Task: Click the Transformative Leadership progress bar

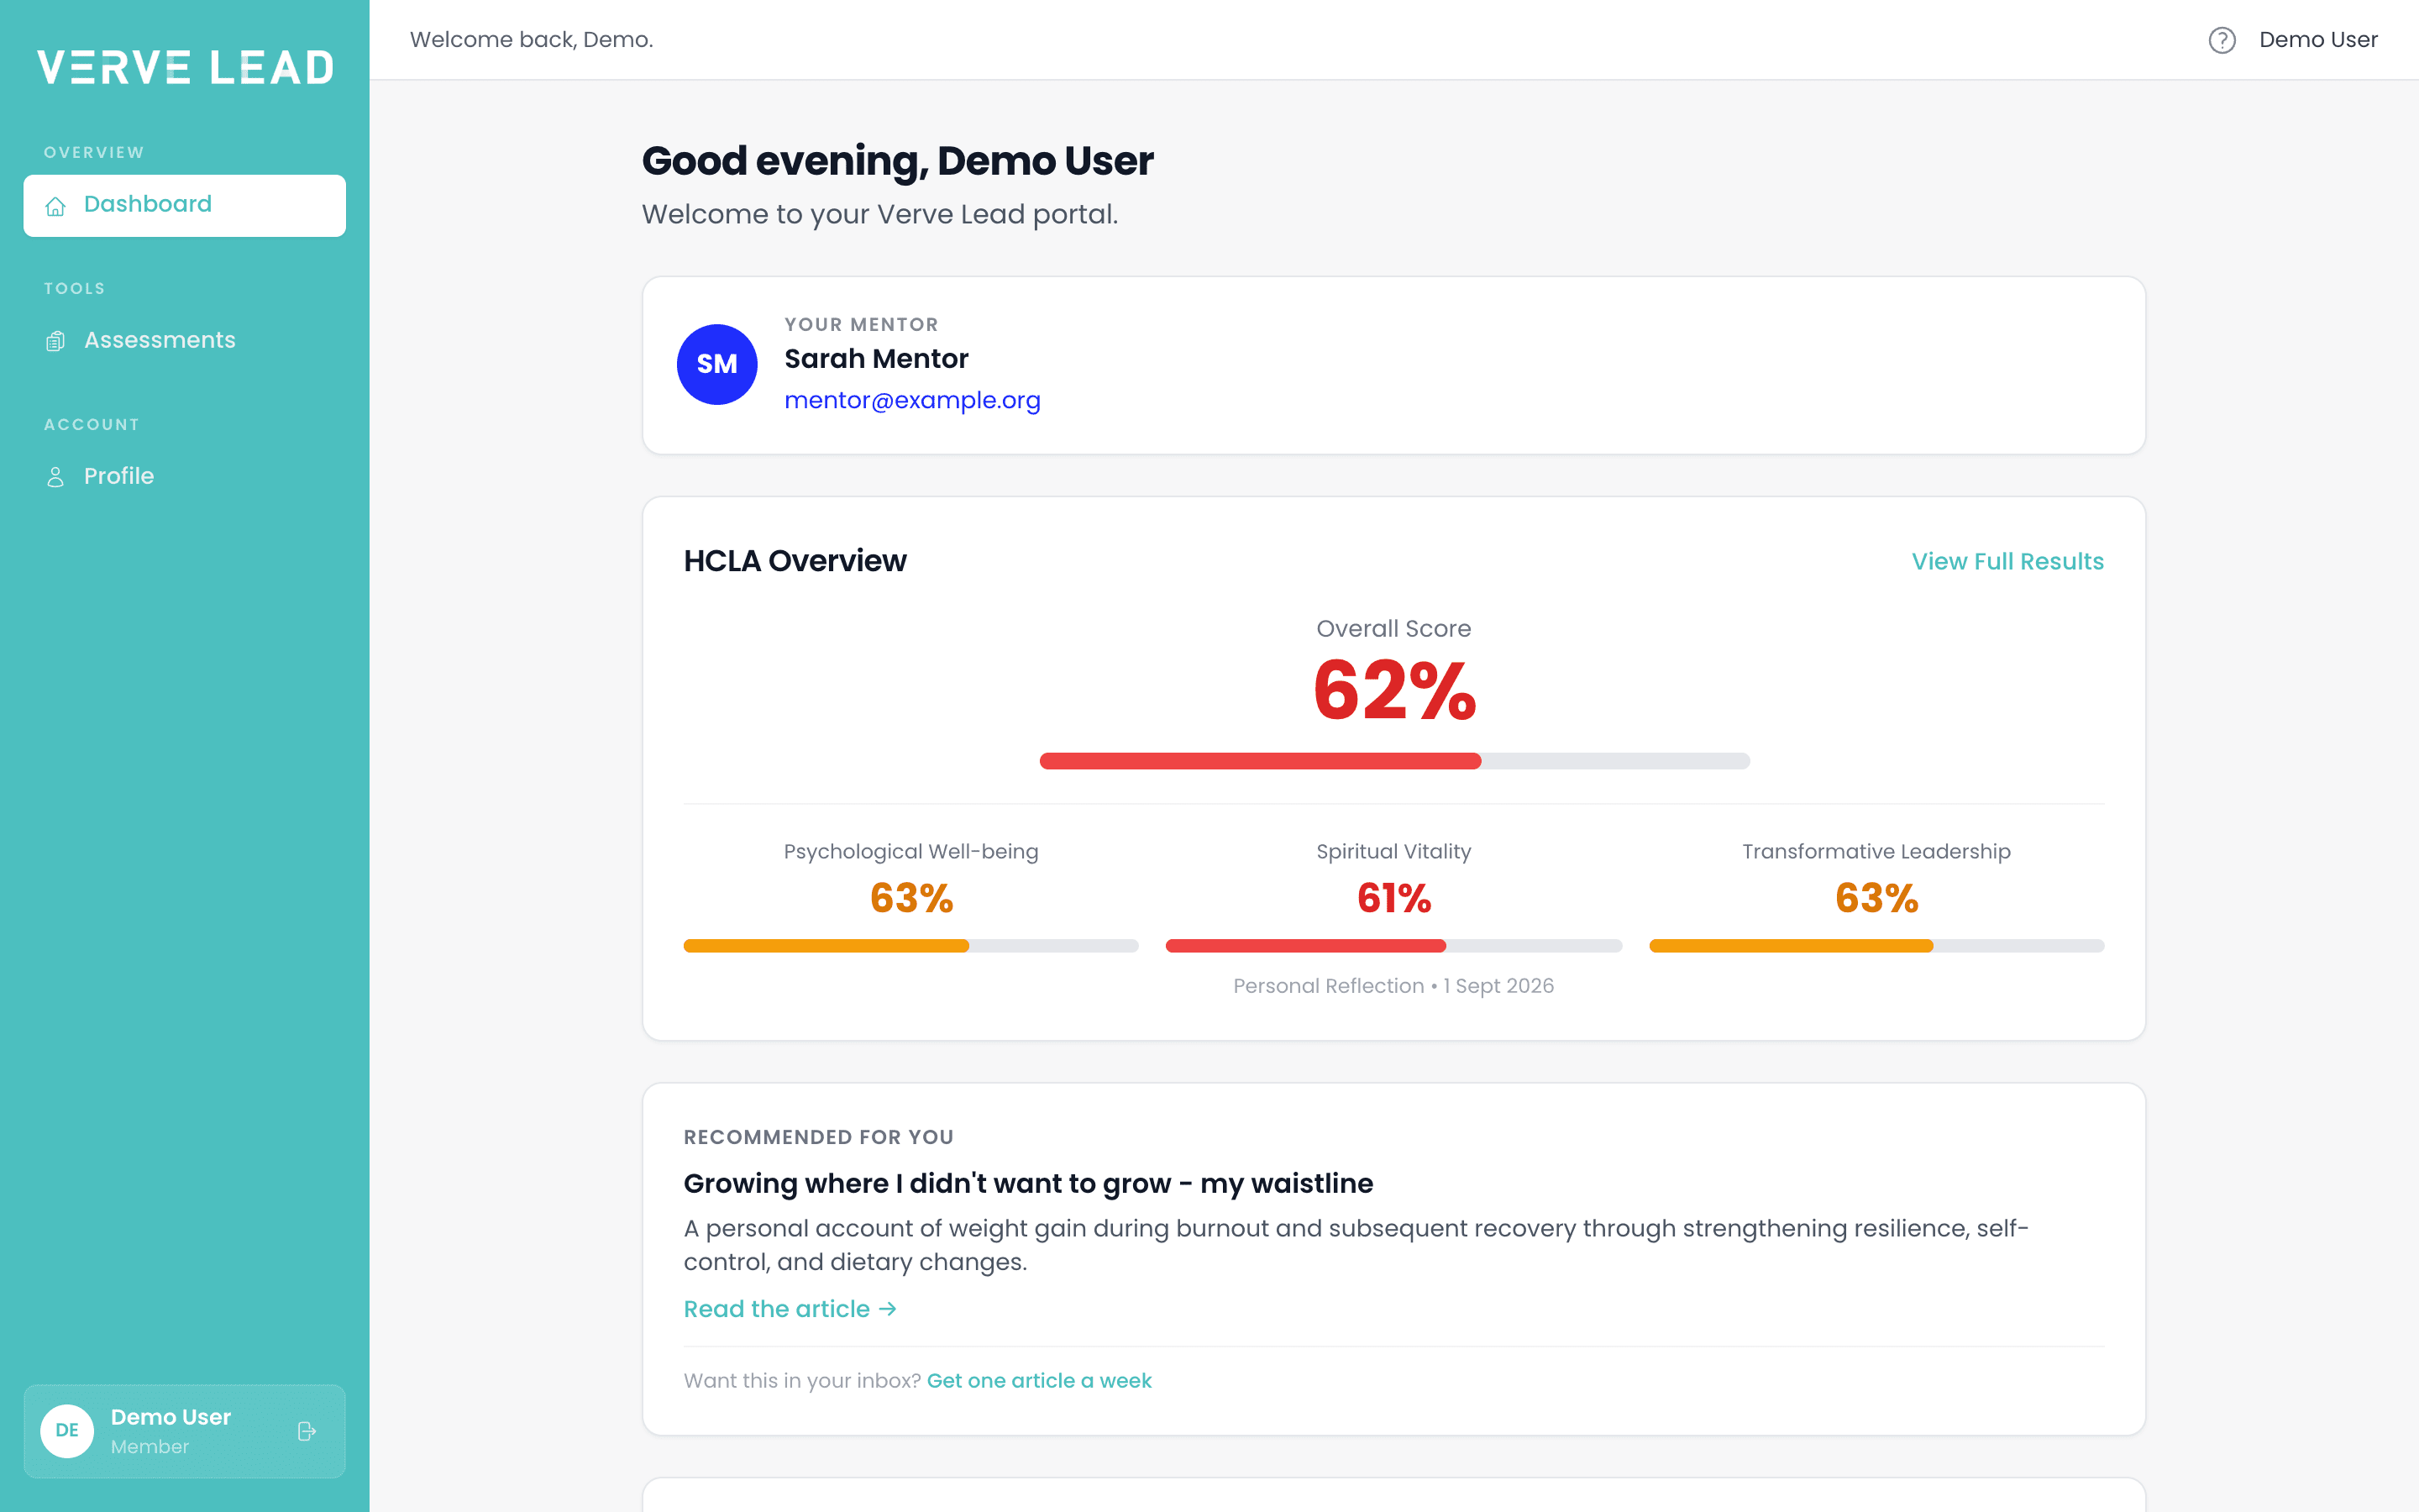Action: click(1876, 946)
